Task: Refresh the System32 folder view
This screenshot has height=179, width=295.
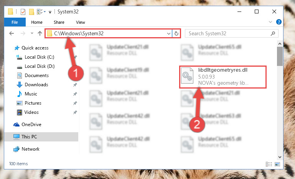Action: coord(176,33)
